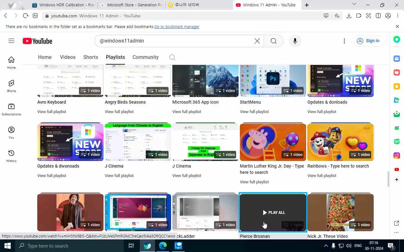Open YouTube settings three-dot menu
404x252 pixels.
[344, 41]
